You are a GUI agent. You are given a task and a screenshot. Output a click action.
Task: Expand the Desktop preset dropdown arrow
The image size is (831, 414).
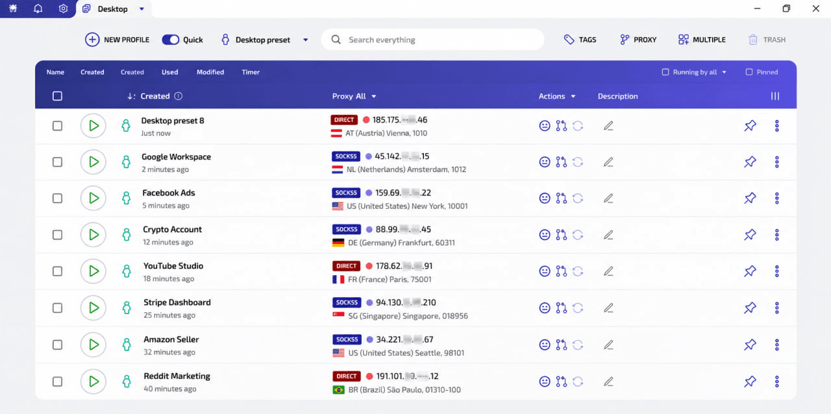pos(306,40)
